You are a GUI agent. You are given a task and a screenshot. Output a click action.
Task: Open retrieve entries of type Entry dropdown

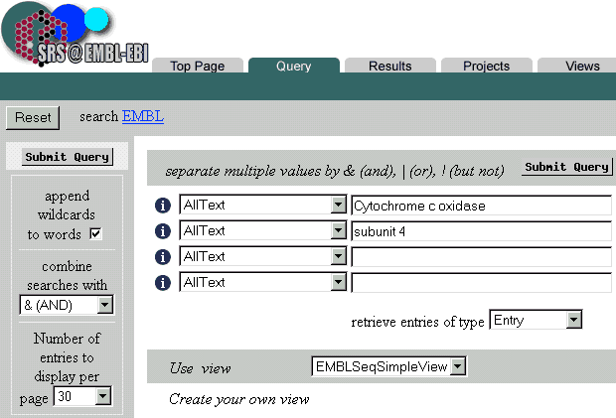click(536, 320)
